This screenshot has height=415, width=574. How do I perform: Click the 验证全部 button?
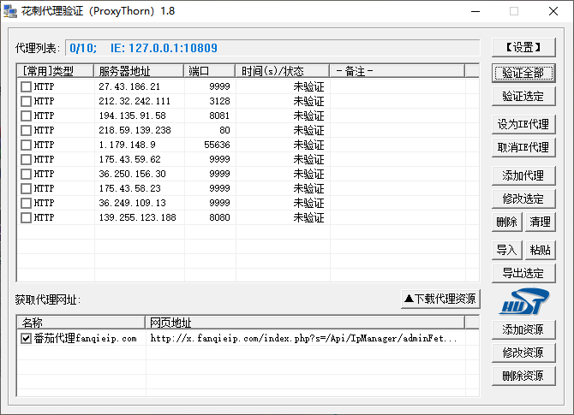[x=523, y=73]
